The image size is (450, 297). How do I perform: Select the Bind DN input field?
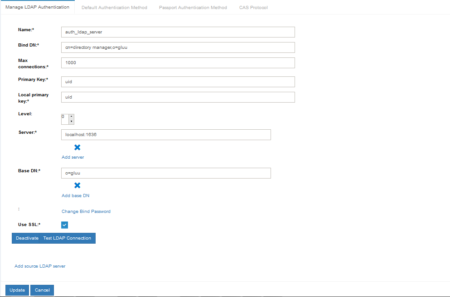coord(177,47)
